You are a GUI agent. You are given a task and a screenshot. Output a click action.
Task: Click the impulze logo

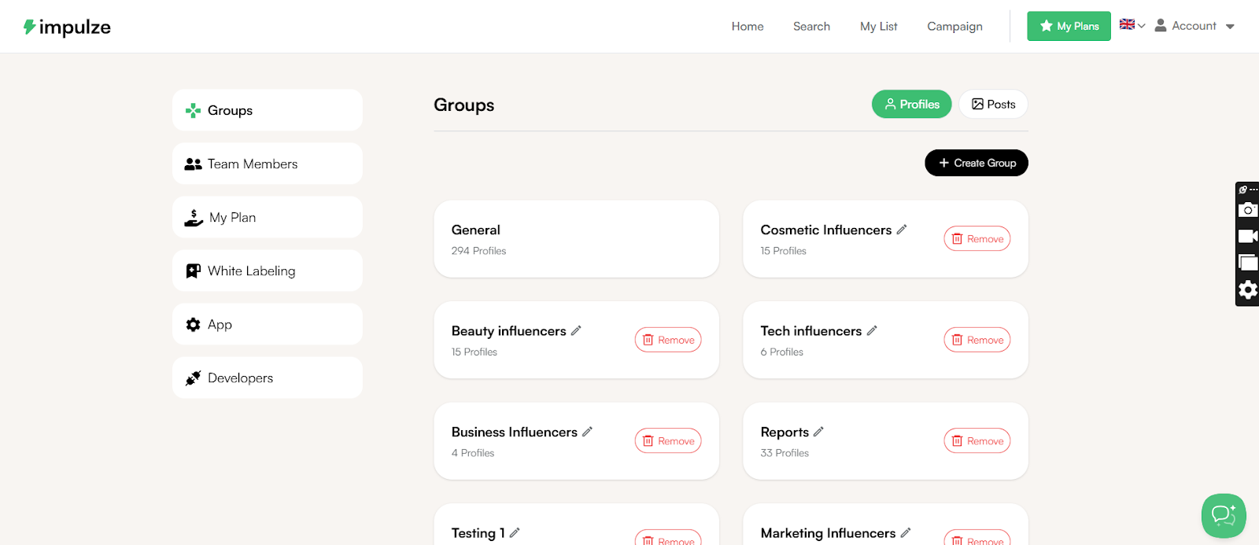67,27
